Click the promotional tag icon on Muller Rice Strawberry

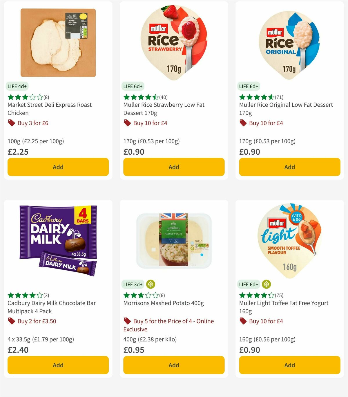[127, 123]
